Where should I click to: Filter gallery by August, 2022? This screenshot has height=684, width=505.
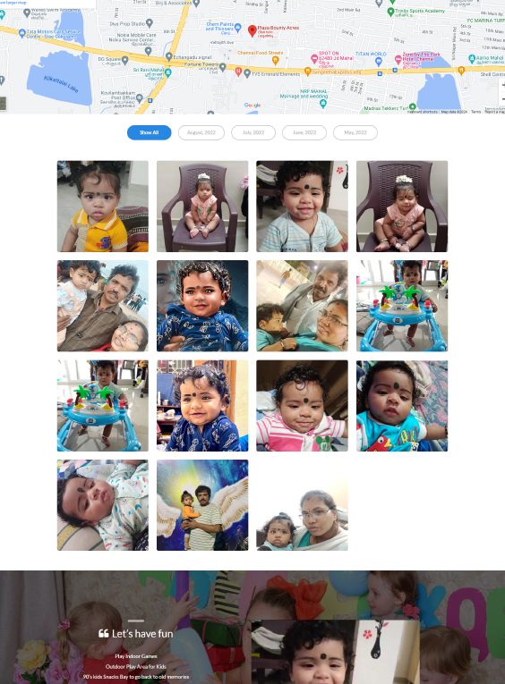point(201,132)
